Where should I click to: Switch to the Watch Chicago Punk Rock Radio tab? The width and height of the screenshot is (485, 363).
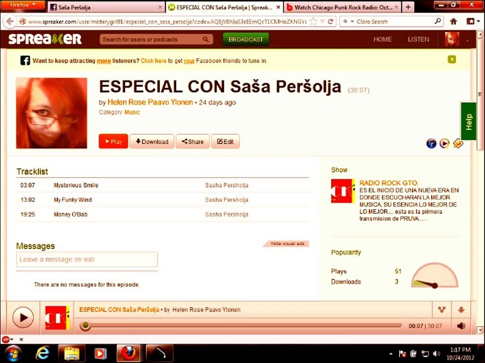pos(342,7)
